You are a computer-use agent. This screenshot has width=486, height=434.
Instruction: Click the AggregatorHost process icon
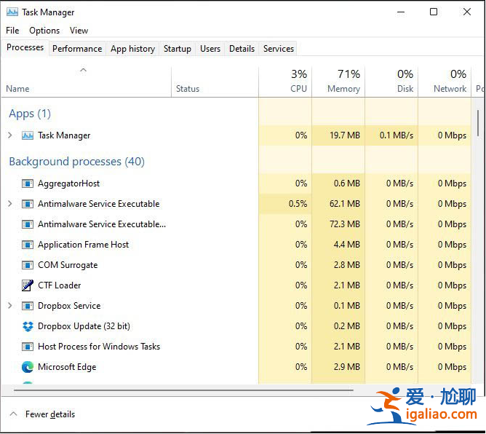click(x=28, y=184)
